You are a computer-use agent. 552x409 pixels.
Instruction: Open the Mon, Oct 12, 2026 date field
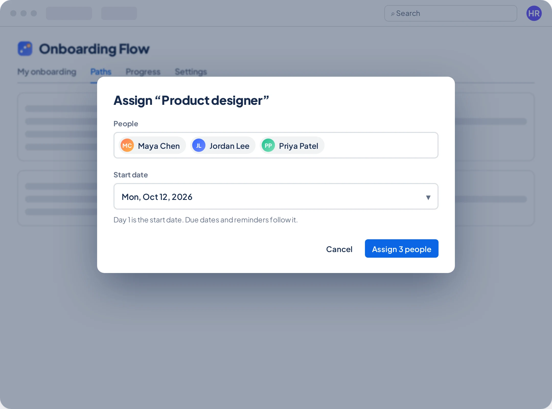(x=276, y=196)
